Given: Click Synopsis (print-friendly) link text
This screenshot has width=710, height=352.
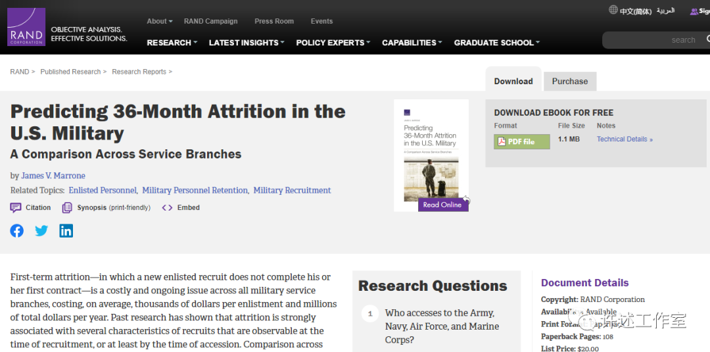Looking at the screenshot, I should coord(114,207).
